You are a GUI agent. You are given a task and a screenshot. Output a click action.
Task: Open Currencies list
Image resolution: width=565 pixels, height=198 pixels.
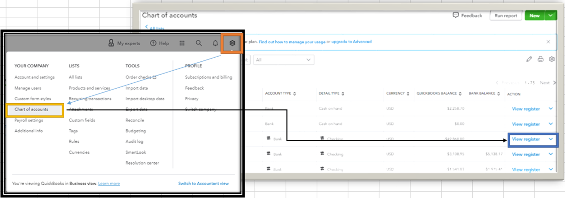79,152
